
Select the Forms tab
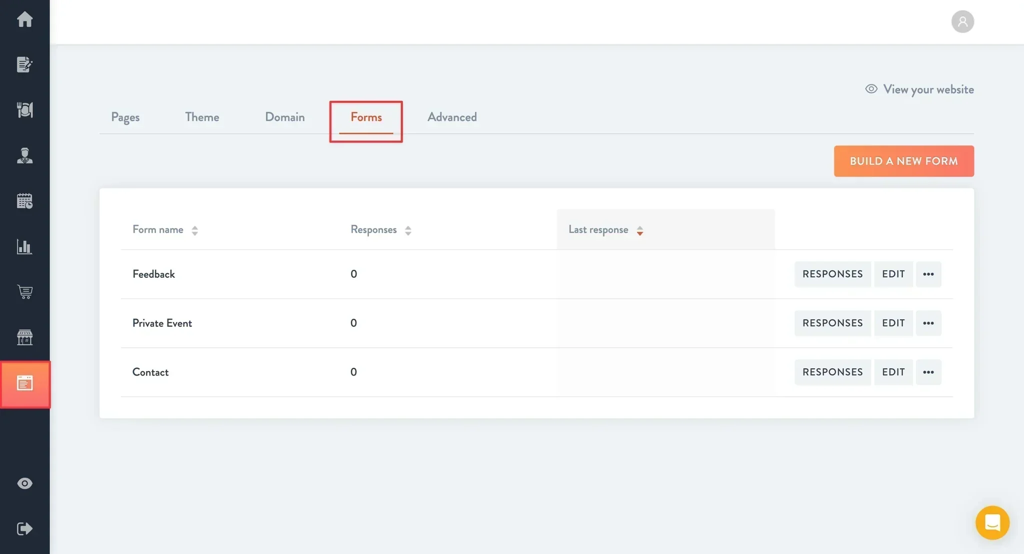tap(366, 117)
